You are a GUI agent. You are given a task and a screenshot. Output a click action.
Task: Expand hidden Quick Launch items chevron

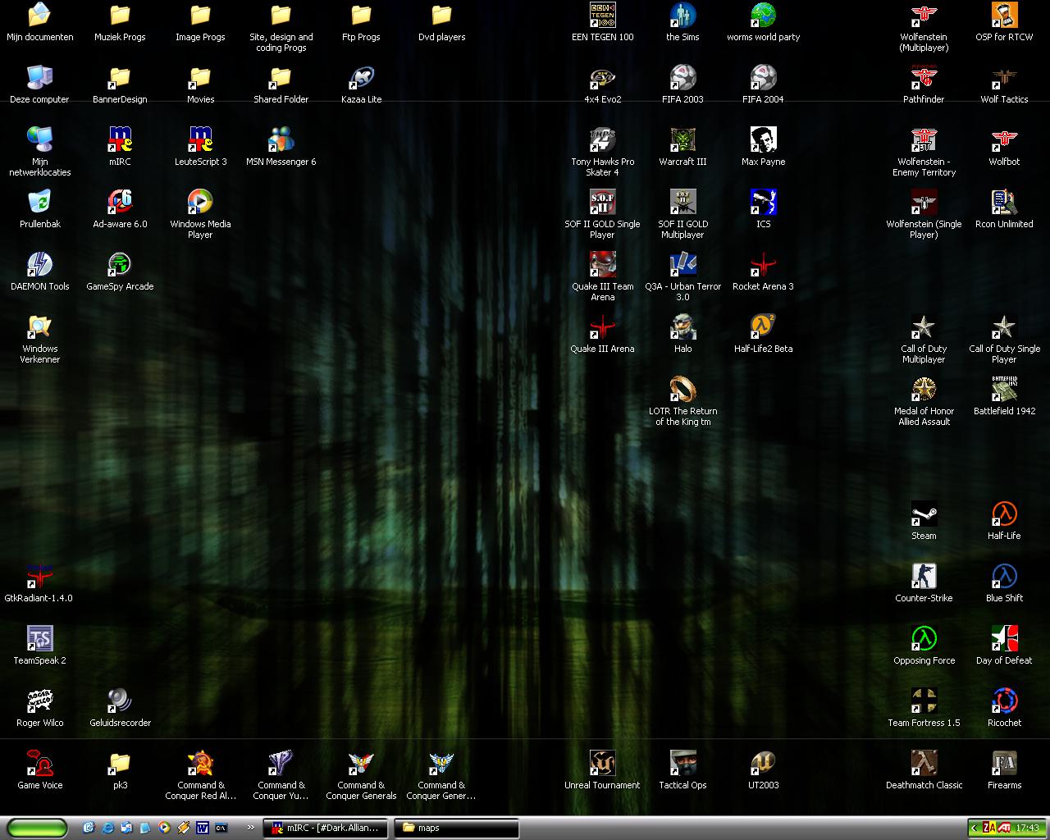pos(252,828)
